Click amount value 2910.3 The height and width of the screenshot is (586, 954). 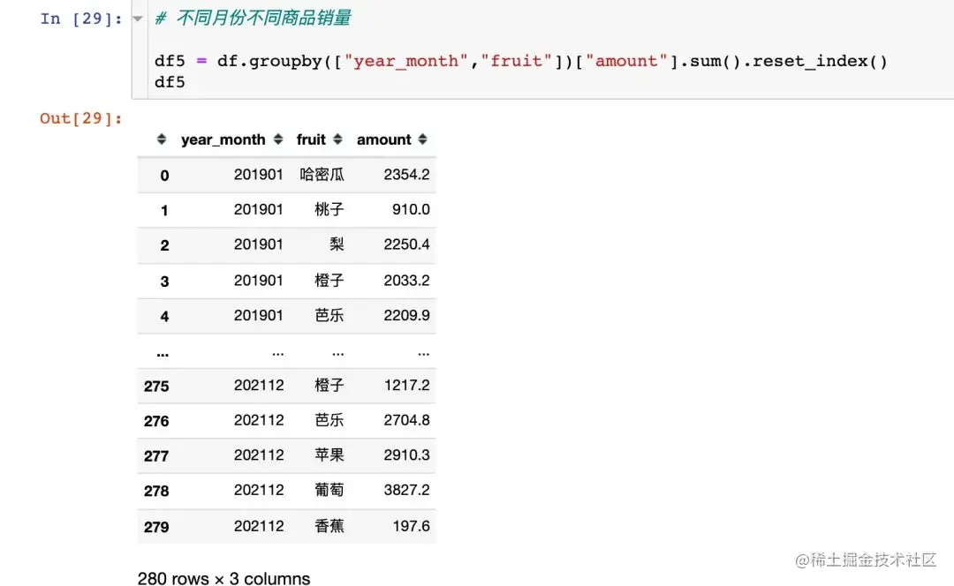coord(406,455)
